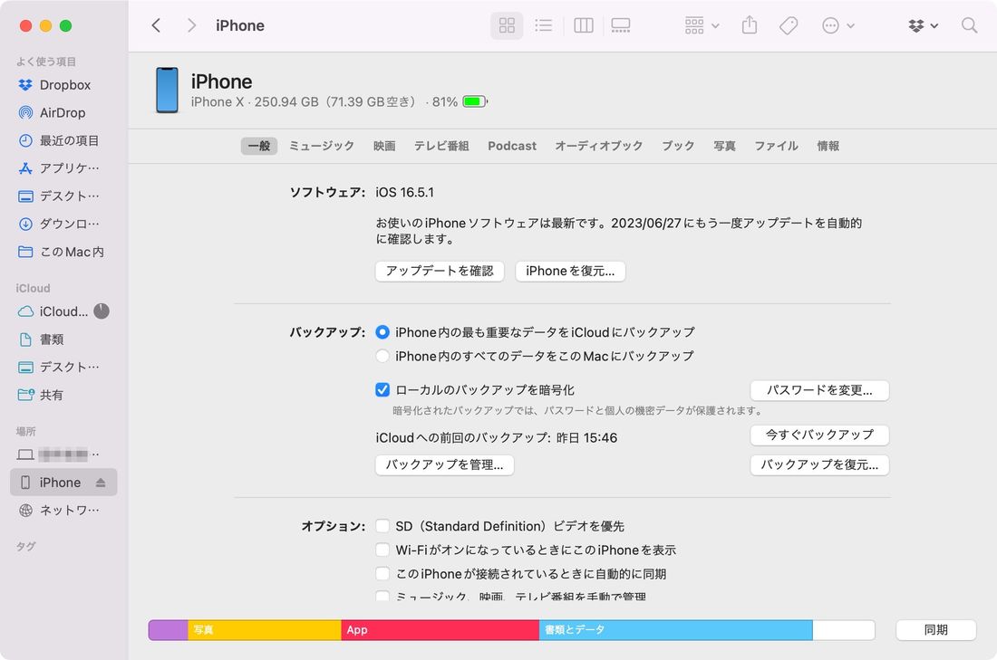Switch to the ミュージック tab
This screenshot has width=997, height=660.
(322, 146)
